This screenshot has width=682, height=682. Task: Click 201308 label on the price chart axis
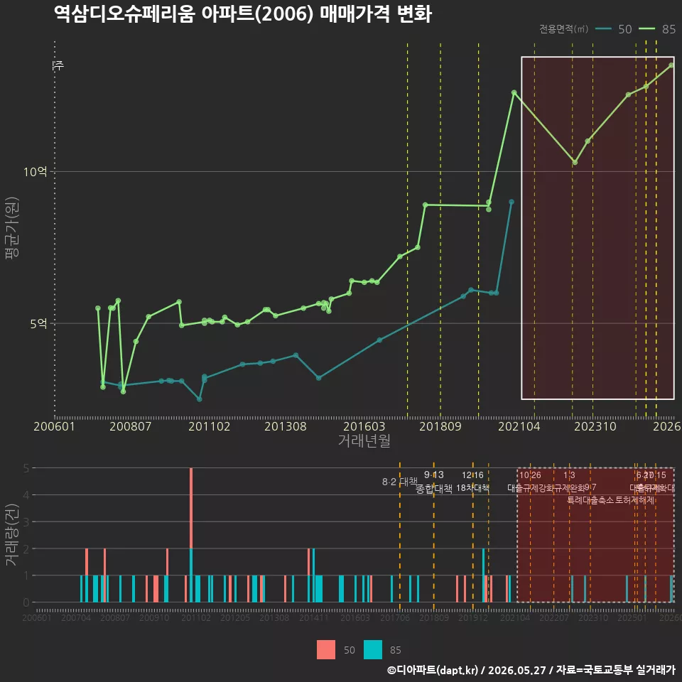tap(286, 426)
